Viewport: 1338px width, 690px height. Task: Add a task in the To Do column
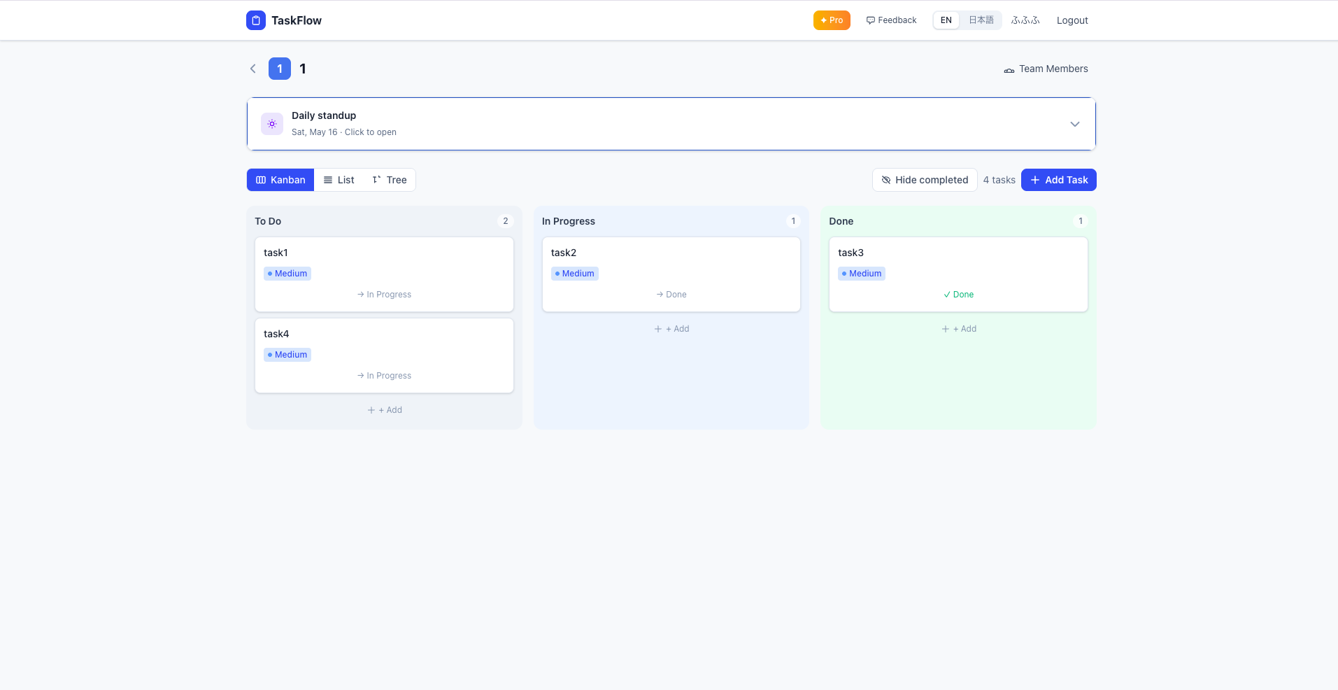385,410
